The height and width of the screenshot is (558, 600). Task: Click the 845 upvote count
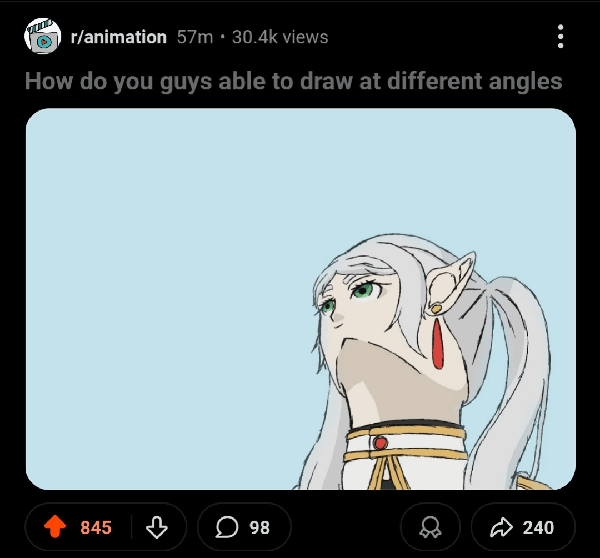96,527
